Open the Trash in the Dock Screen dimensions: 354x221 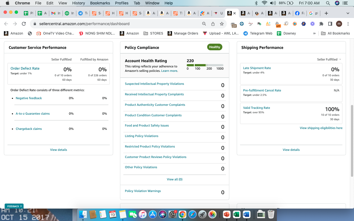(271, 214)
